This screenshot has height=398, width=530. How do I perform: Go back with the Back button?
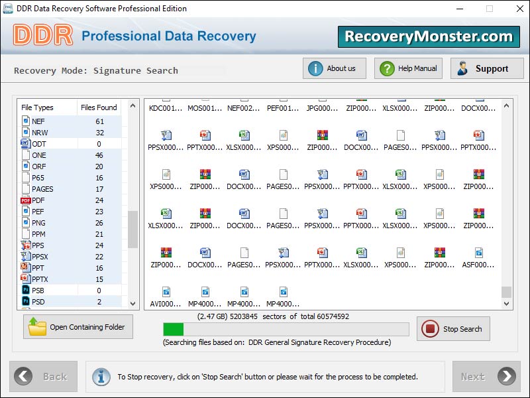[43, 376]
